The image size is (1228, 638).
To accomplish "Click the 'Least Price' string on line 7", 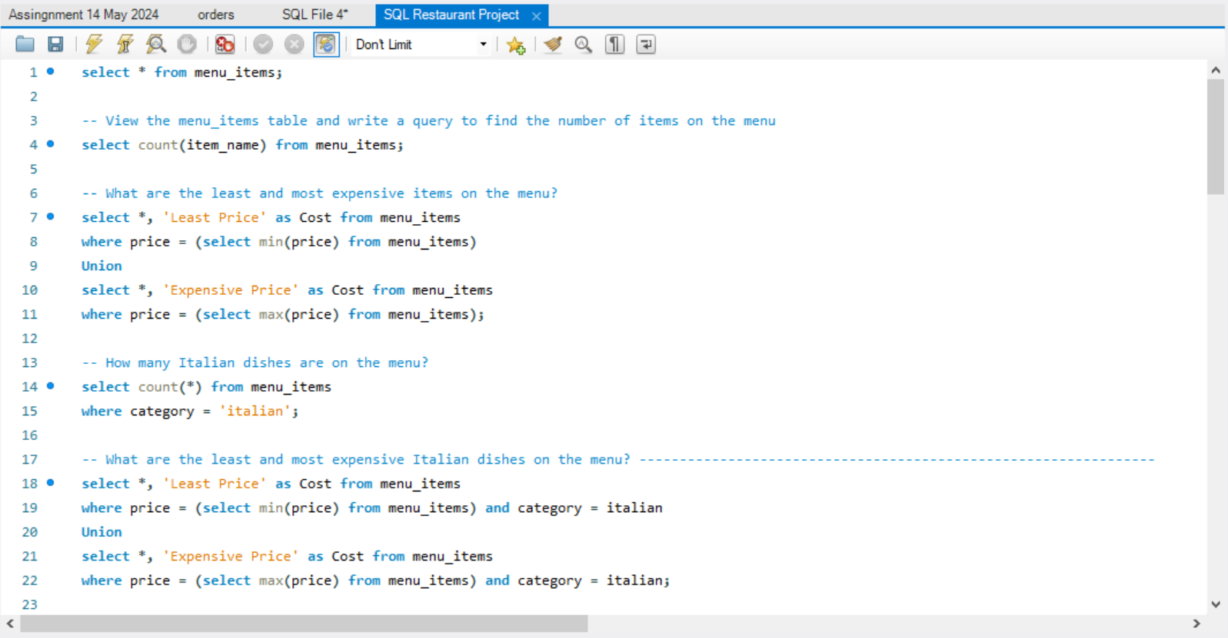I will tap(215, 217).
